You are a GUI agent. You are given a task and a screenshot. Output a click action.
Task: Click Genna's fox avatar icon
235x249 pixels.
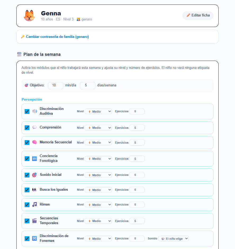click(x=29, y=16)
